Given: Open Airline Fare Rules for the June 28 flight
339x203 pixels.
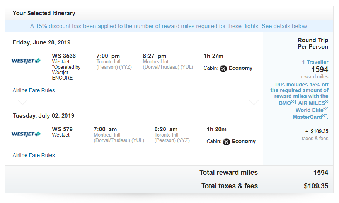Looking at the screenshot, I should click(34, 90).
